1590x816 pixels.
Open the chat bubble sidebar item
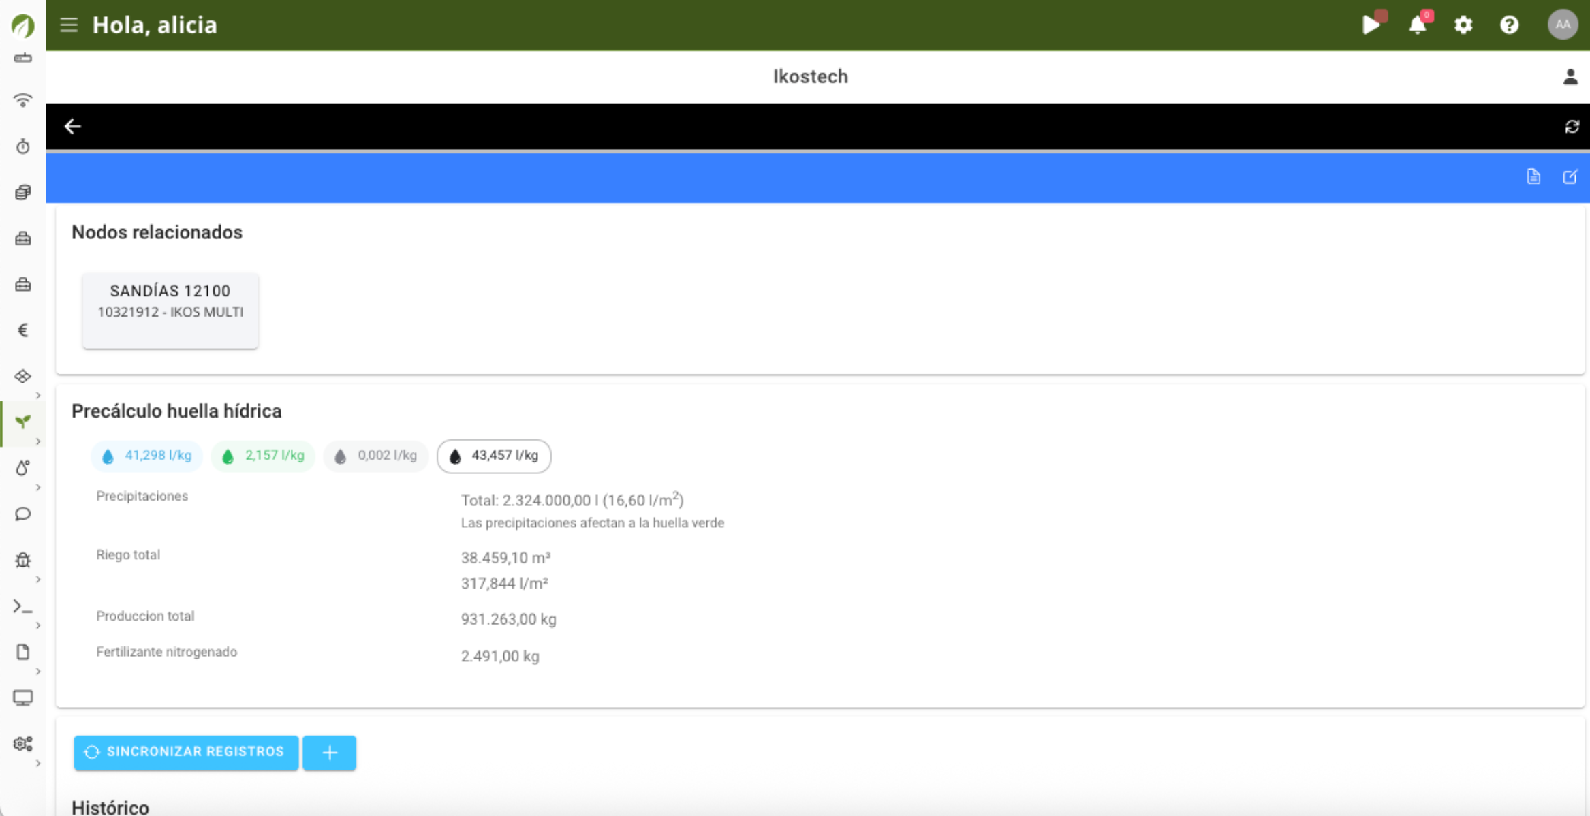tap(22, 514)
